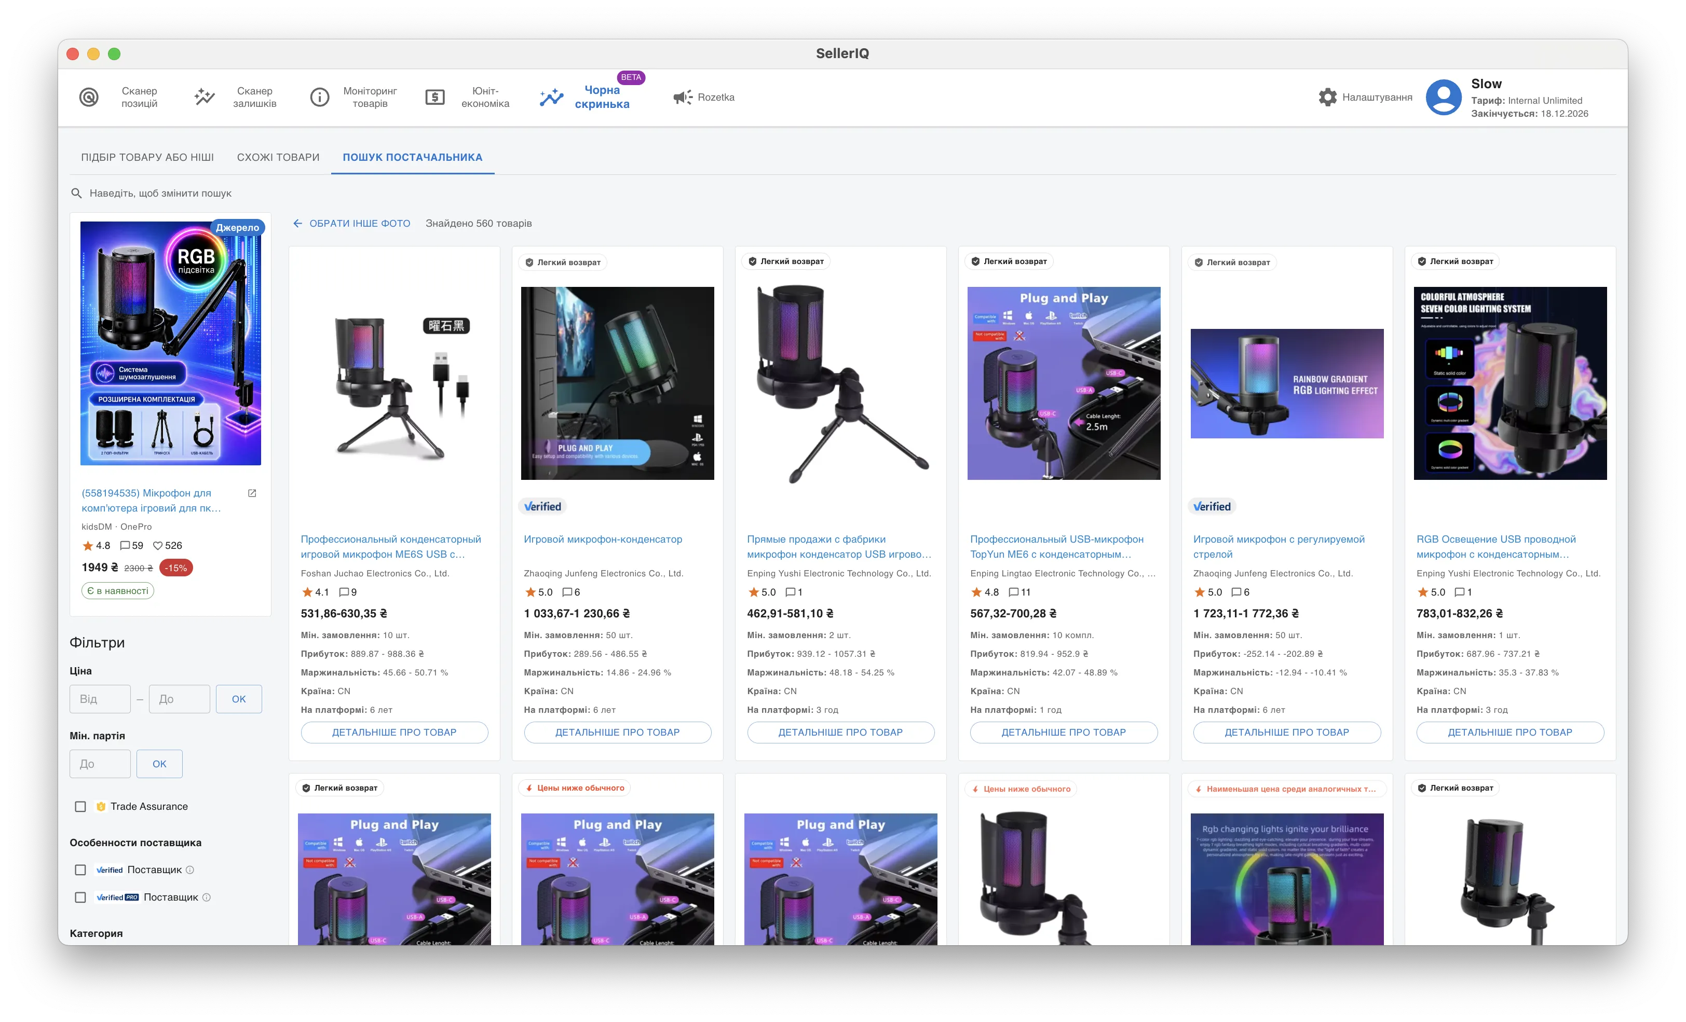
Task: Open Профессиональный конденсаторный игровой микрофон ME6S link
Action: 391,547
